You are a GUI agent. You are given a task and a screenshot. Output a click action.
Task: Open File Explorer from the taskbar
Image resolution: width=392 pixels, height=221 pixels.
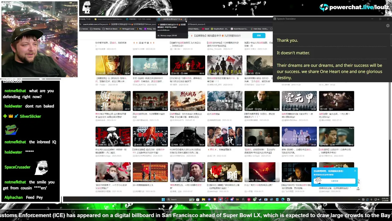pyautogui.click(x=203, y=200)
